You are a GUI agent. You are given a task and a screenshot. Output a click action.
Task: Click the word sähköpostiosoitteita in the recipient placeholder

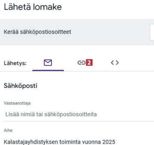coord(71,114)
